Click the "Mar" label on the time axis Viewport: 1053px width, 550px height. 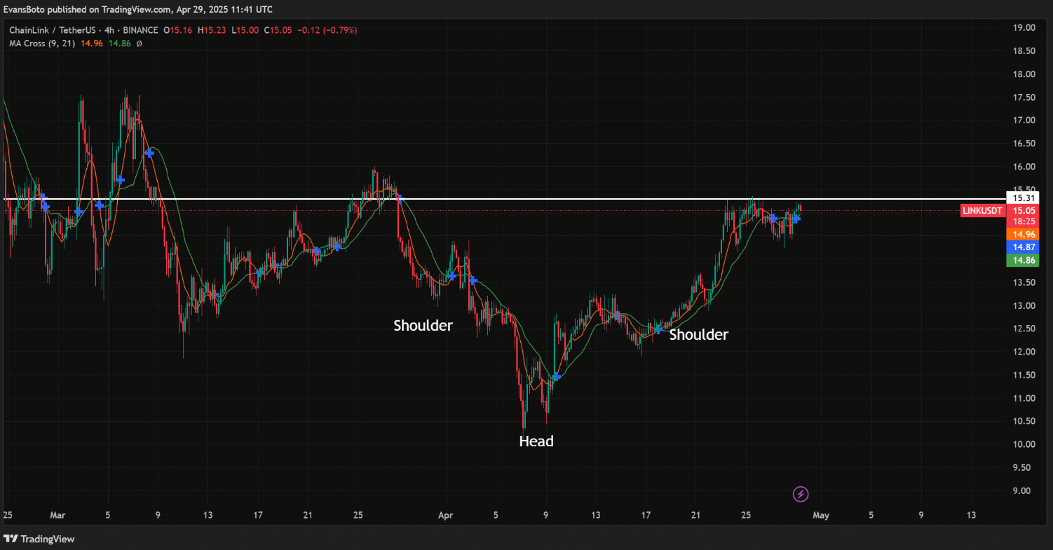tap(57, 516)
